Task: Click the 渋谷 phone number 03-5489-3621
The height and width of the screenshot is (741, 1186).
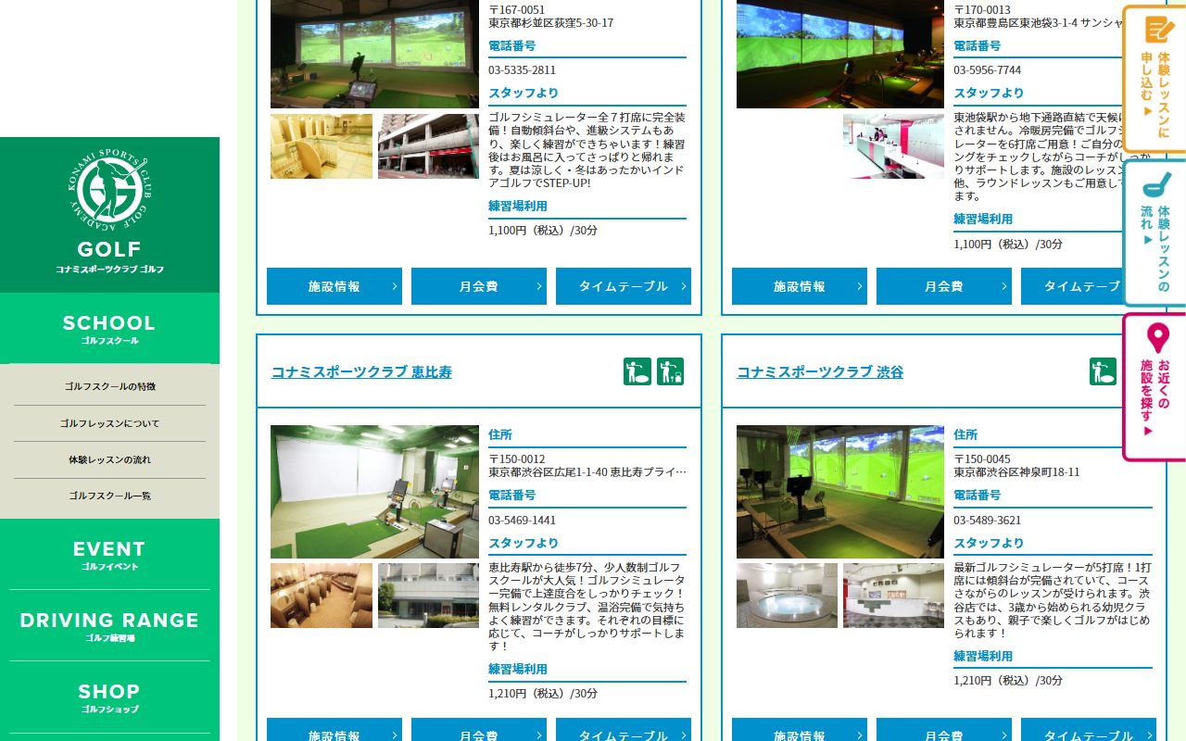Action: (x=988, y=521)
